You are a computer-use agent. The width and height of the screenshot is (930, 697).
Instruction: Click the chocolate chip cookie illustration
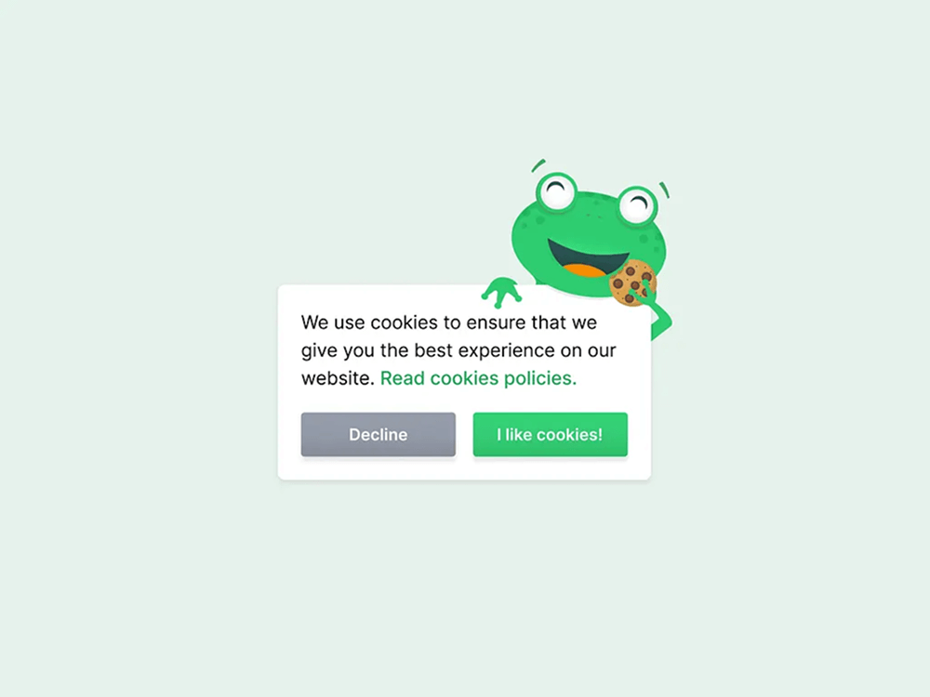click(x=632, y=283)
